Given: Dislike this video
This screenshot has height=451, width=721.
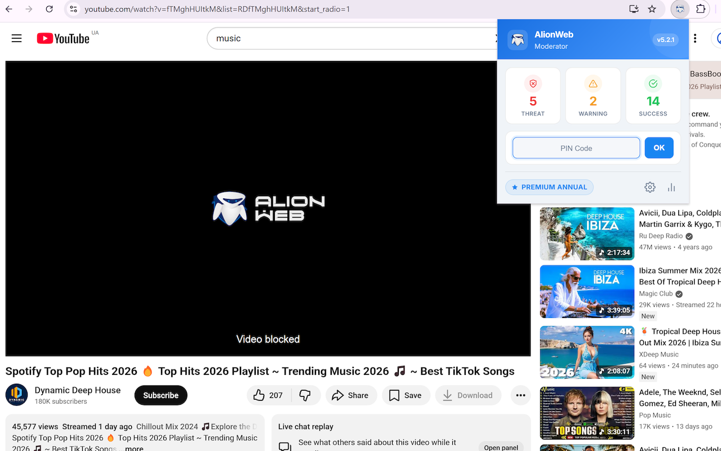Looking at the screenshot, I should (x=306, y=395).
